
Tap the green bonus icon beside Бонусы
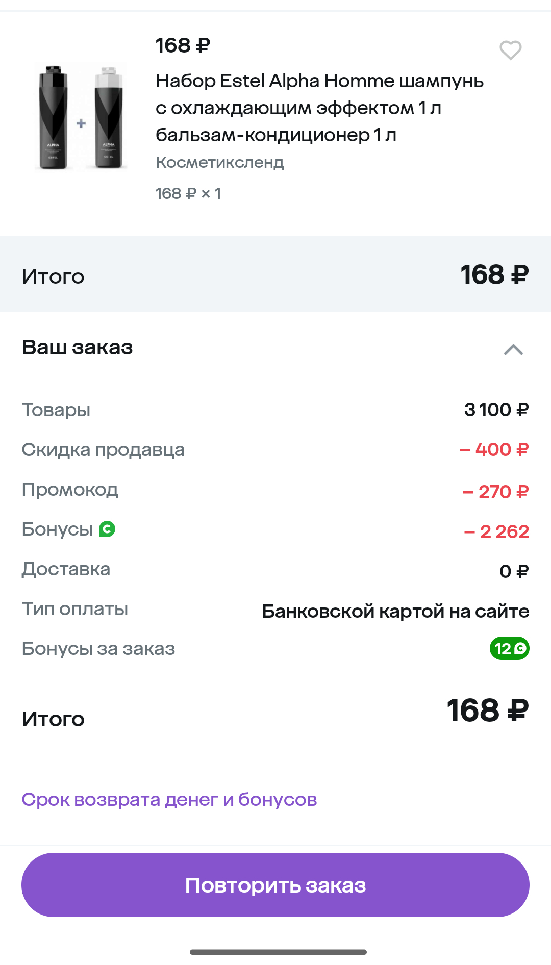pyautogui.click(x=107, y=529)
